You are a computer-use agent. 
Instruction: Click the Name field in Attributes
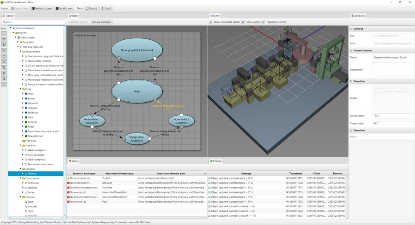click(392, 57)
